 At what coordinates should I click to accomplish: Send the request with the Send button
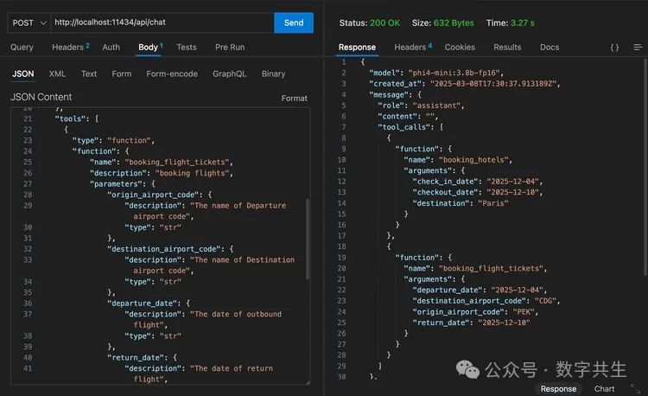pos(294,22)
